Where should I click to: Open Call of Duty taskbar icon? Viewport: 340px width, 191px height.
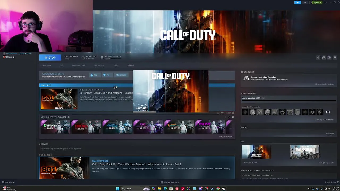click(224, 189)
